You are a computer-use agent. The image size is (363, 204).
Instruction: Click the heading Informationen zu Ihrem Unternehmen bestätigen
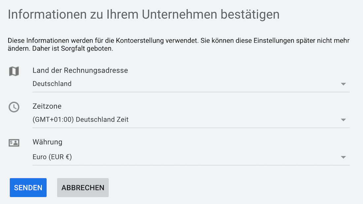144,14
